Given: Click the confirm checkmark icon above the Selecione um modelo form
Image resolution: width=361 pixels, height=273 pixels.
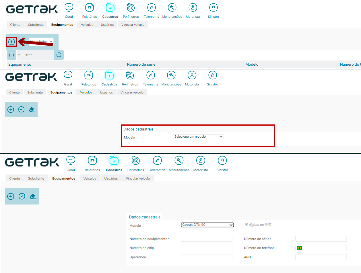Looking at the screenshot, I should click(21, 110).
